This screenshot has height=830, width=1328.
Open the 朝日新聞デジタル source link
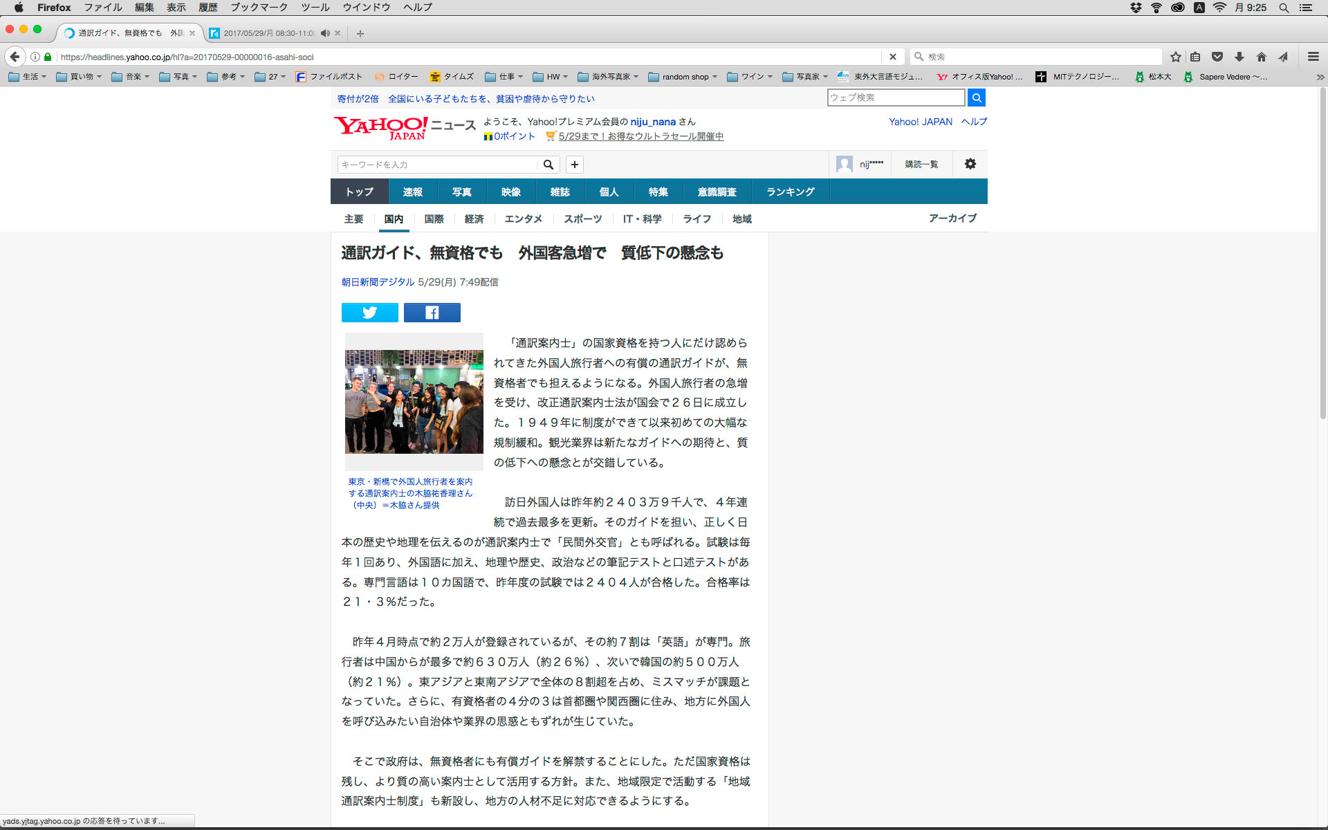point(378,282)
